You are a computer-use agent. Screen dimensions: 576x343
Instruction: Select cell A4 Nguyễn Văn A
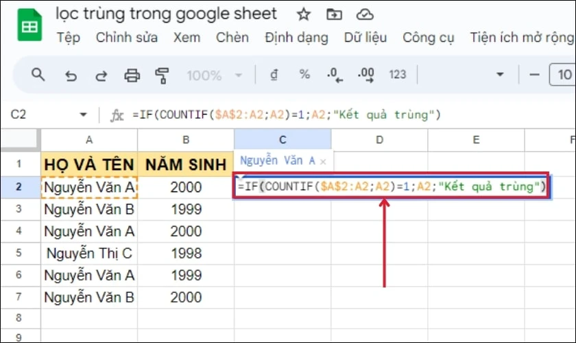tap(89, 231)
